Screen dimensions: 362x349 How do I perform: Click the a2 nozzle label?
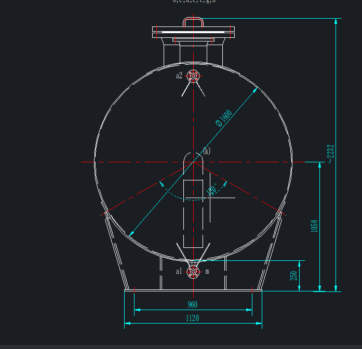[x=179, y=76]
